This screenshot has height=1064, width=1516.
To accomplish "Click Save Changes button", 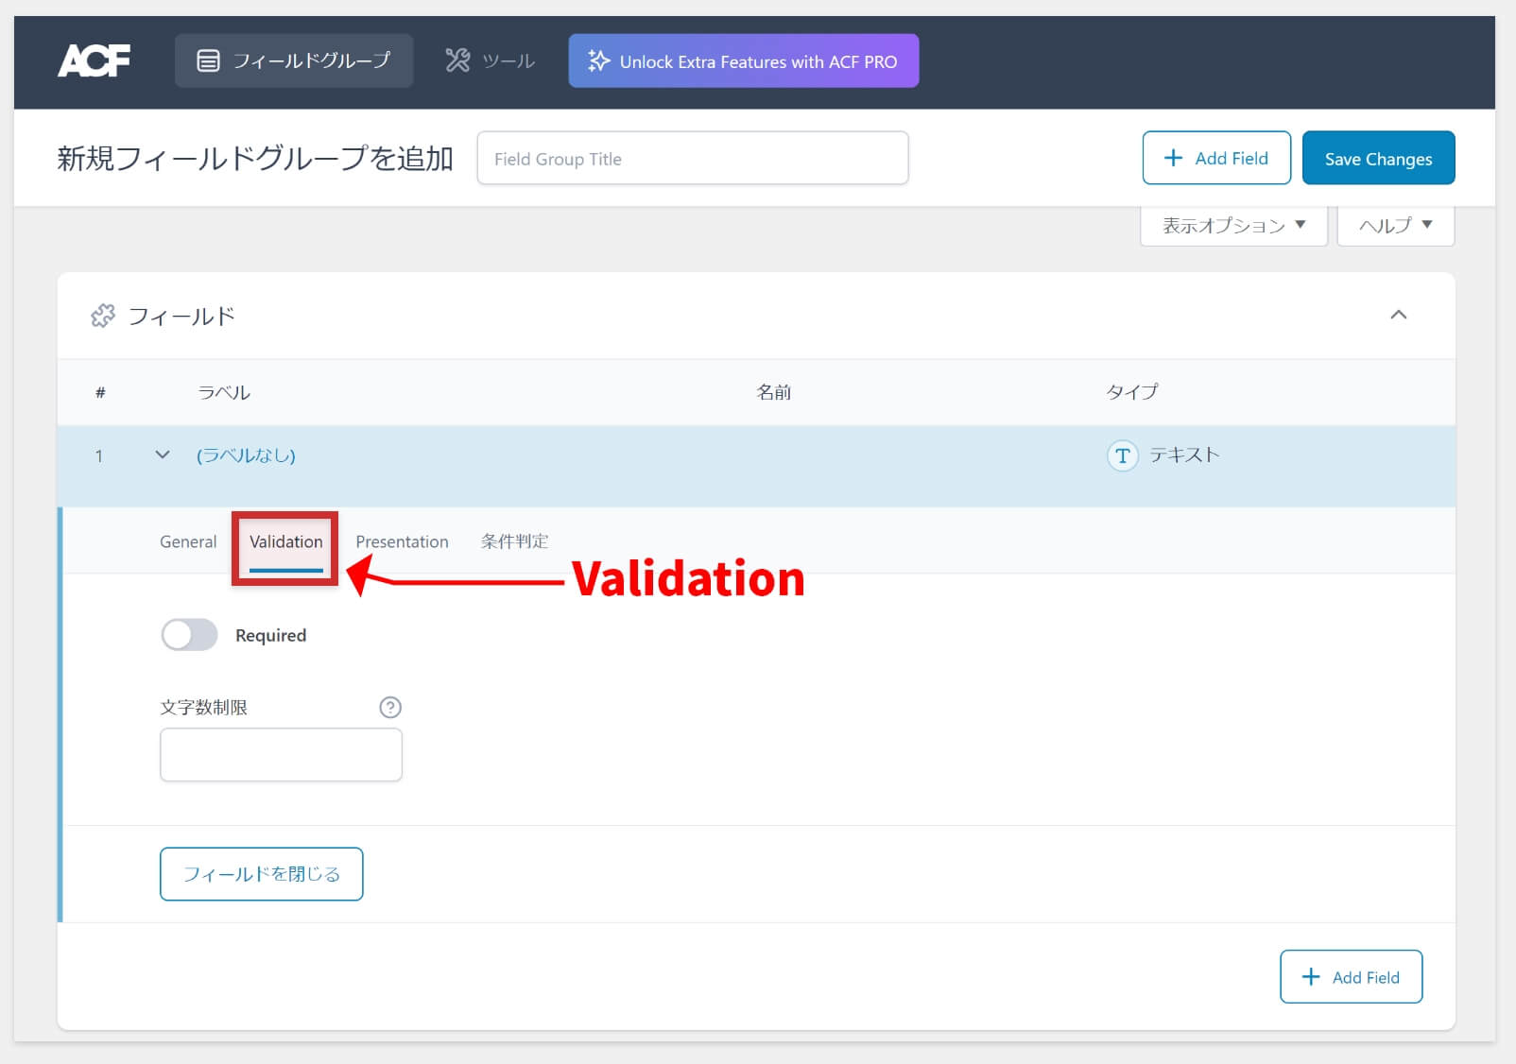I will coord(1378,158).
